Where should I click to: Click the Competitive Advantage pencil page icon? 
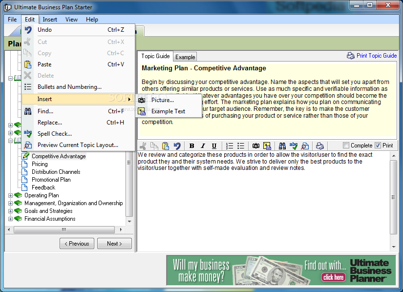(x=25, y=156)
